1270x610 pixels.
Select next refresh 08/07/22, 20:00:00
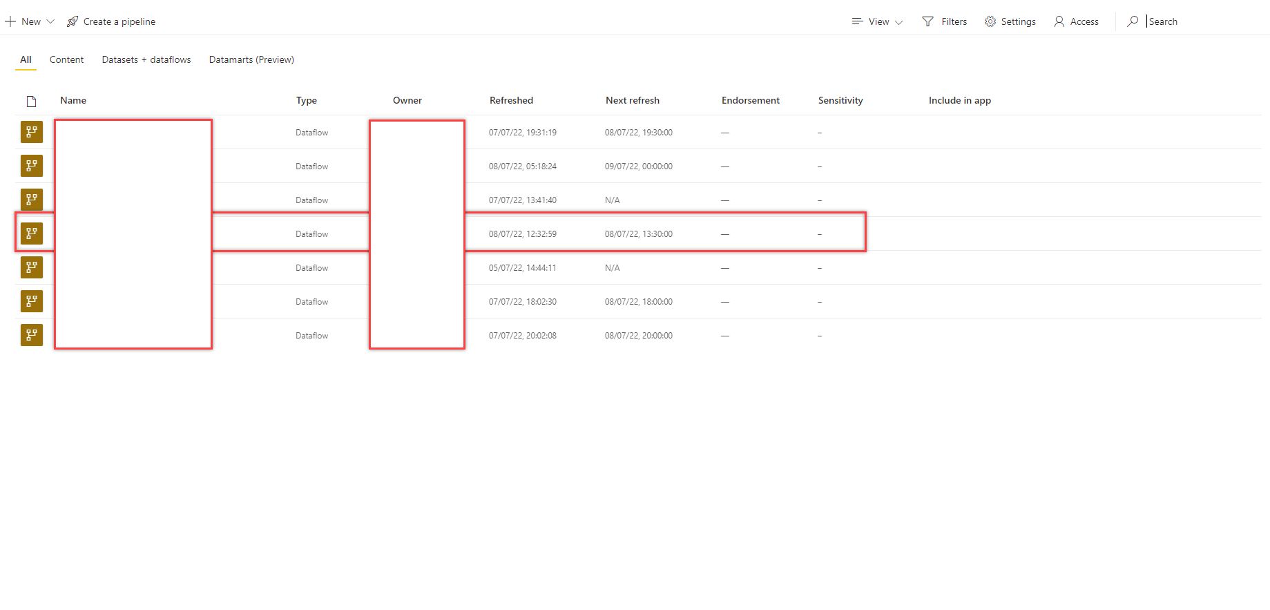point(639,336)
